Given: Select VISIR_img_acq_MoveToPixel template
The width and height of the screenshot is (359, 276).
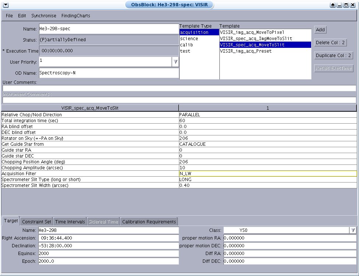Looking at the screenshot, I should tap(265, 32).
